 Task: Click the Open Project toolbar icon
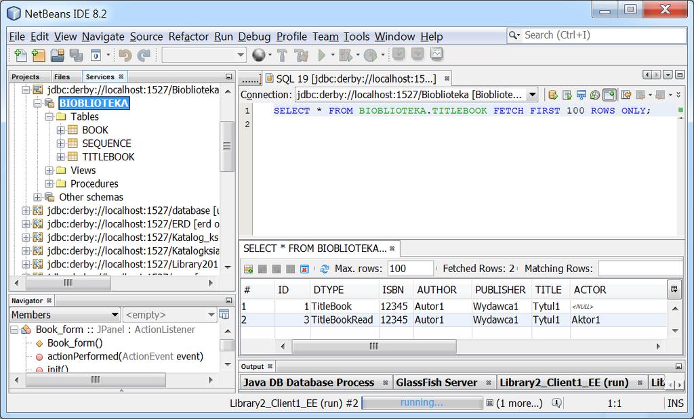(57, 56)
